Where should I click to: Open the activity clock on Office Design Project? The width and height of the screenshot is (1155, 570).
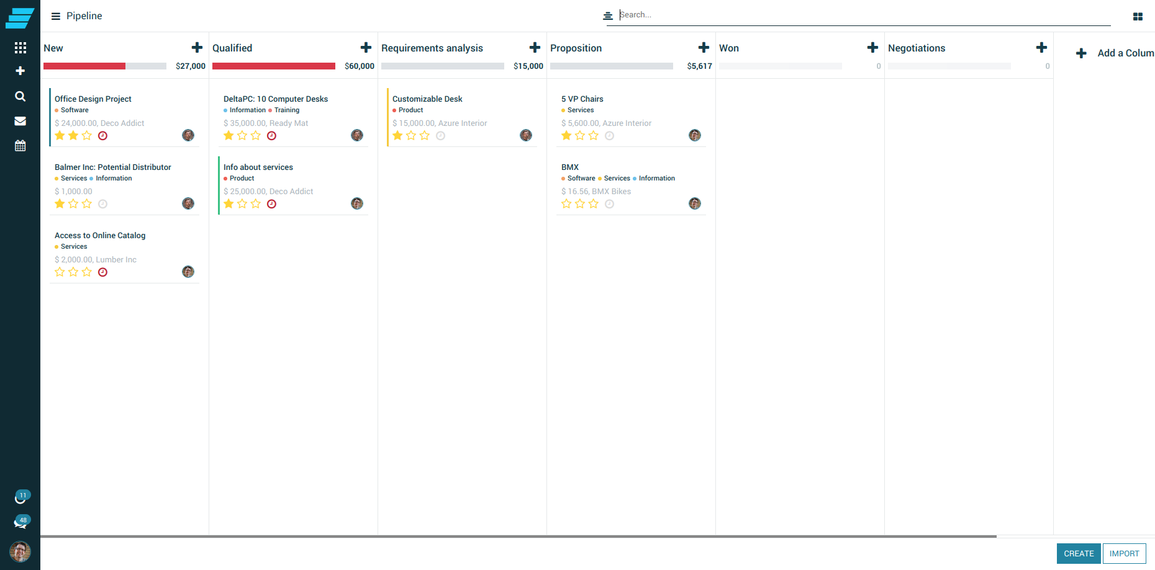[x=103, y=136]
